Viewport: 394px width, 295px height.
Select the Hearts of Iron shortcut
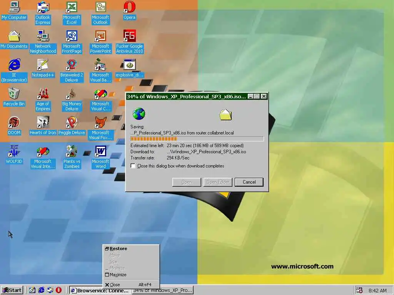tap(43, 126)
